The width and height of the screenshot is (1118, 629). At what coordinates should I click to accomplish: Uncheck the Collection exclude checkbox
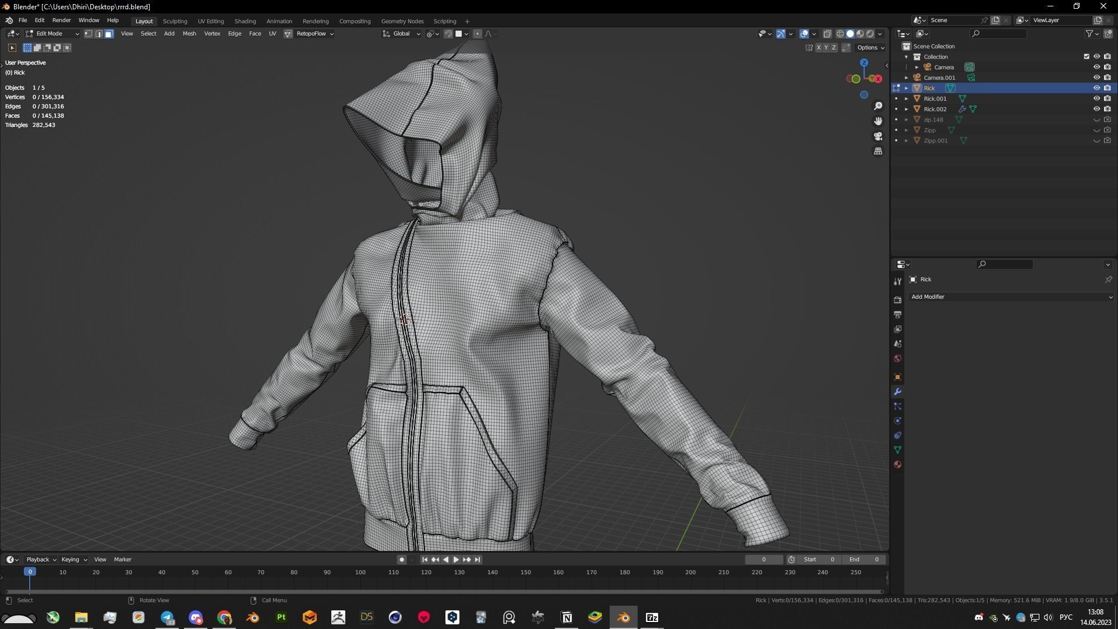click(1087, 56)
